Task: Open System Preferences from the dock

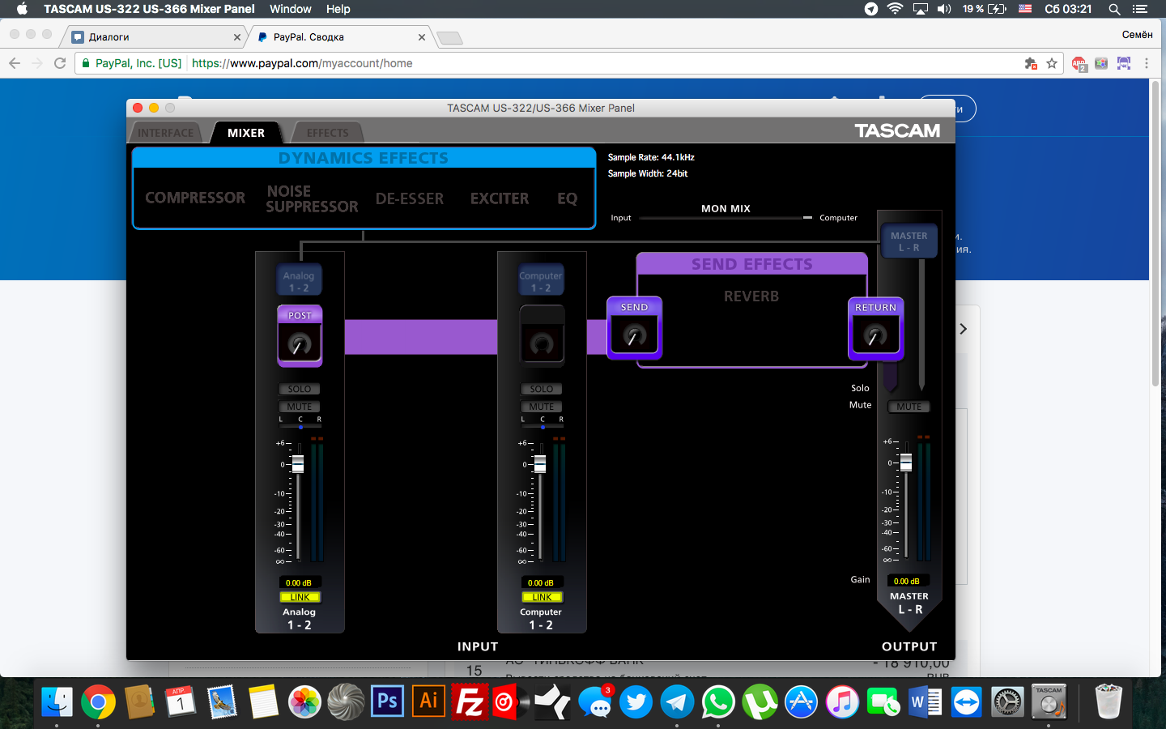Action: pos(1007,701)
